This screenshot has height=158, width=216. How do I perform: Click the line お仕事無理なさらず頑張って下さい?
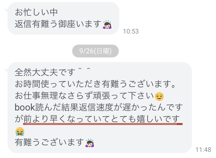click(x=84, y=96)
